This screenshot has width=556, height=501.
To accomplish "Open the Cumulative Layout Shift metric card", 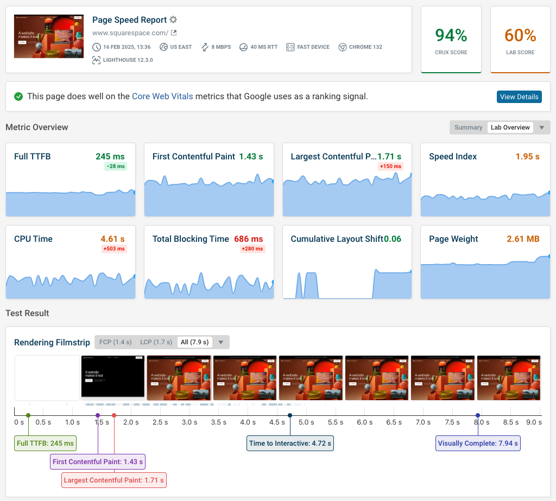I will [x=347, y=262].
